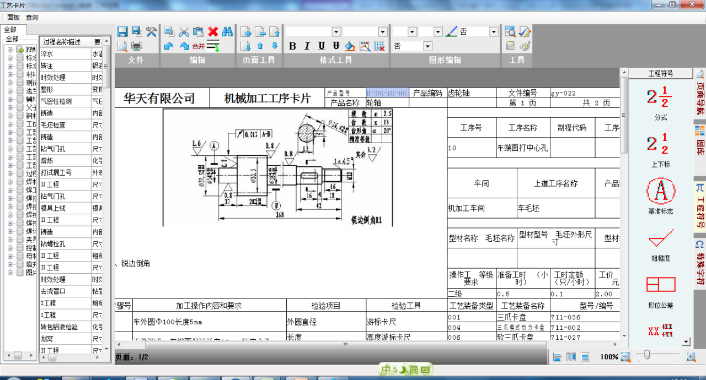Image resolution: width=706 pixels, height=380 pixels.
Task: Select the 毛坯检查 row in process list
Action: point(71,125)
